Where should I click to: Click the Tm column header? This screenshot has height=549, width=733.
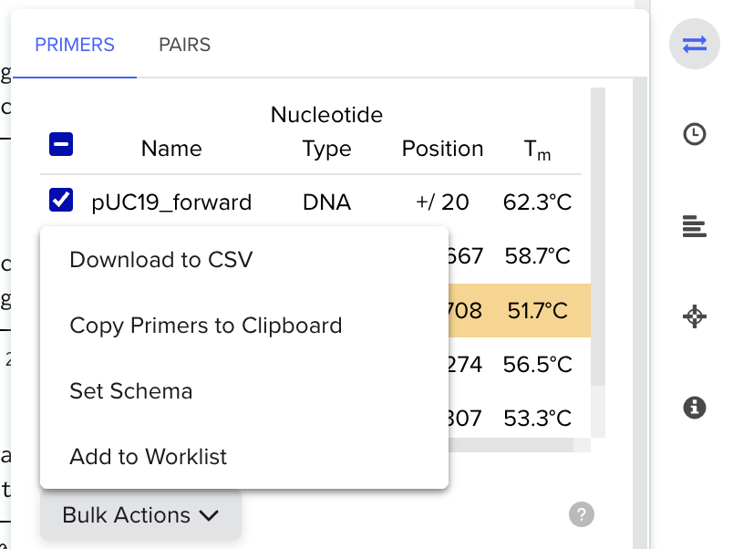pos(537,149)
